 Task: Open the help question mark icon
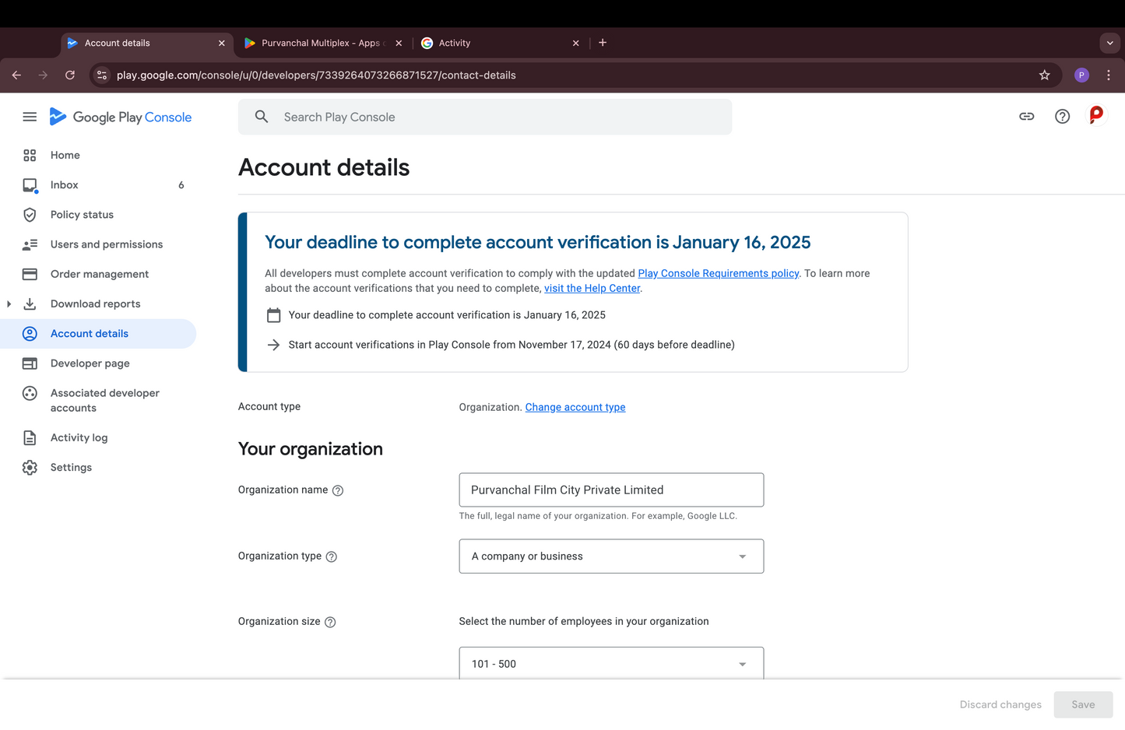(x=1062, y=117)
